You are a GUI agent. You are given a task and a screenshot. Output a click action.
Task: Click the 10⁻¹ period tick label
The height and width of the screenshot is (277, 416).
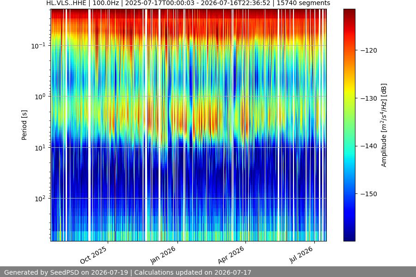[38, 46]
